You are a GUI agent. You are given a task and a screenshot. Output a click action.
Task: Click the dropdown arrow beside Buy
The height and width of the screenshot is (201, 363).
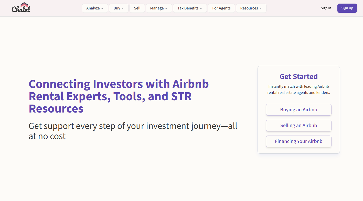(123, 8)
